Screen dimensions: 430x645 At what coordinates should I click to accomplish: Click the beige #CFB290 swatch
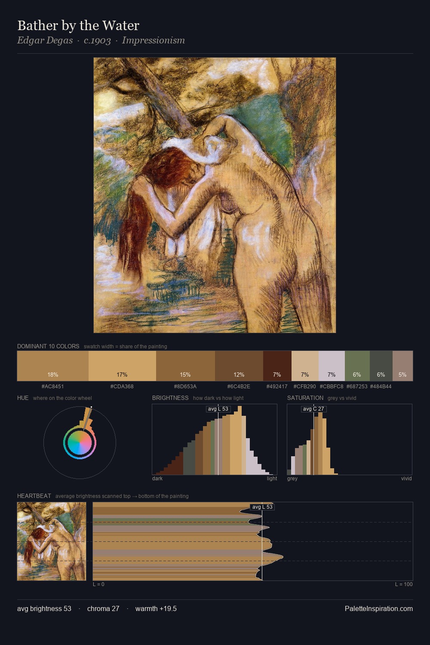click(x=305, y=366)
